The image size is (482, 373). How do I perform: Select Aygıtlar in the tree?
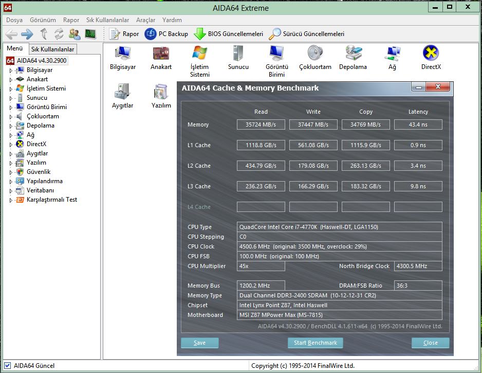click(37, 153)
